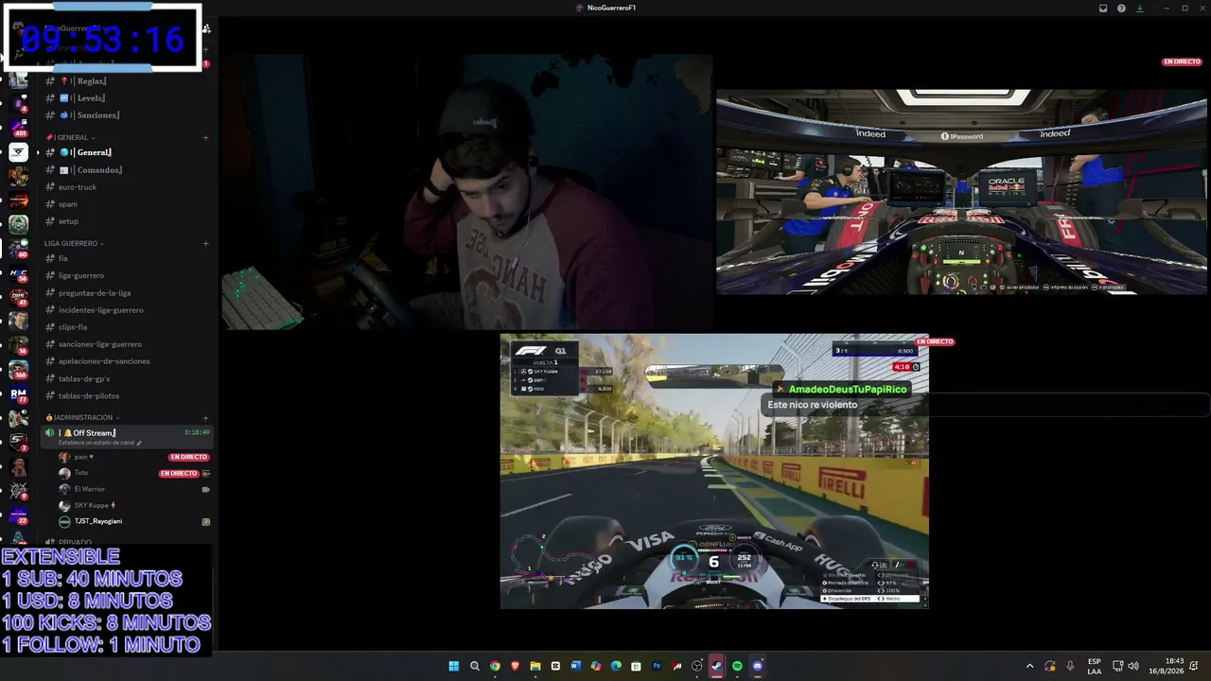This screenshot has width=1211, height=681.
Task: Open the apelaciones-de-sanciones channel
Action: [x=127, y=361]
